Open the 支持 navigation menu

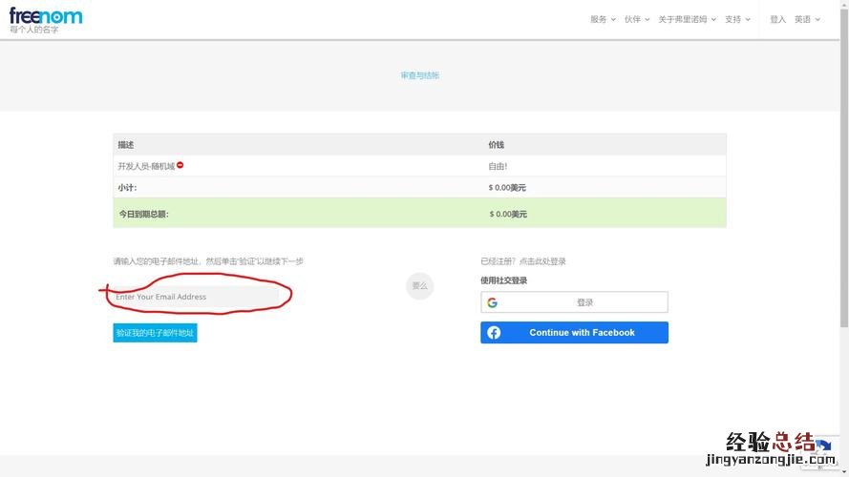pyautogui.click(x=737, y=19)
